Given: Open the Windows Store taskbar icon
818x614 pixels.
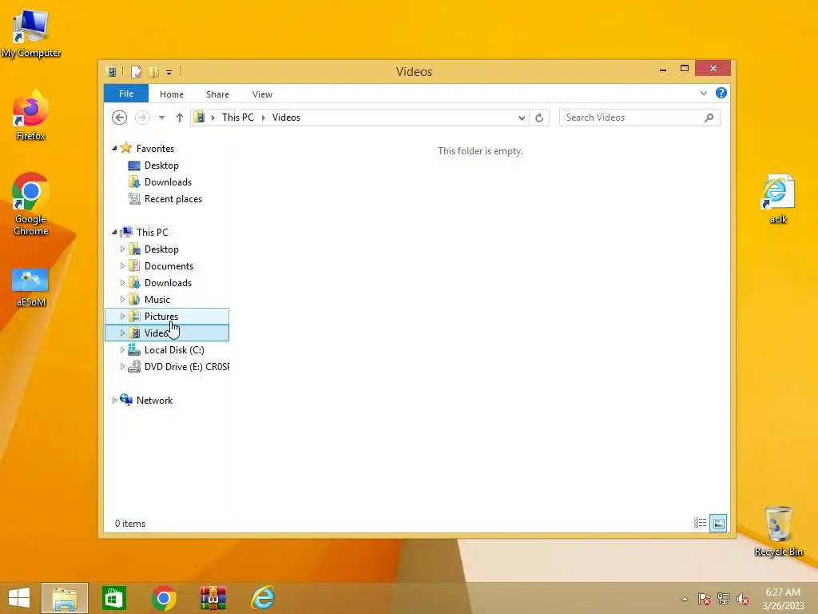Looking at the screenshot, I should pyautogui.click(x=114, y=598).
